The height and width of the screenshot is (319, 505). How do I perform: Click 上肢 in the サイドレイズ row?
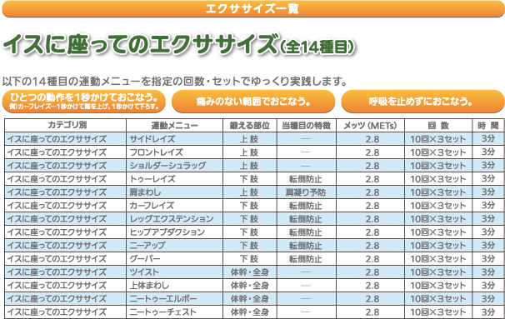pyautogui.click(x=249, y=139)
